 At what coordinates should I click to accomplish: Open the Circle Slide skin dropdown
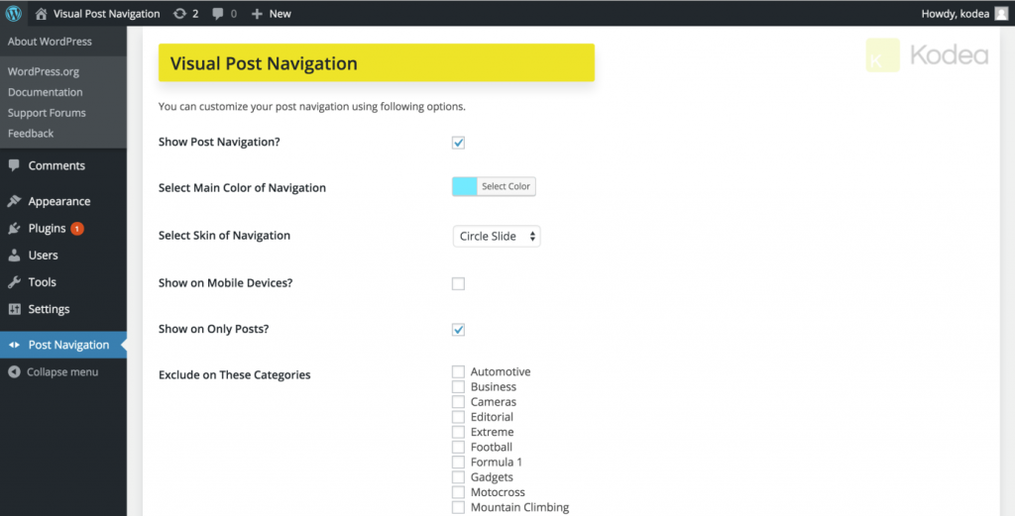[x=497, y=237]
